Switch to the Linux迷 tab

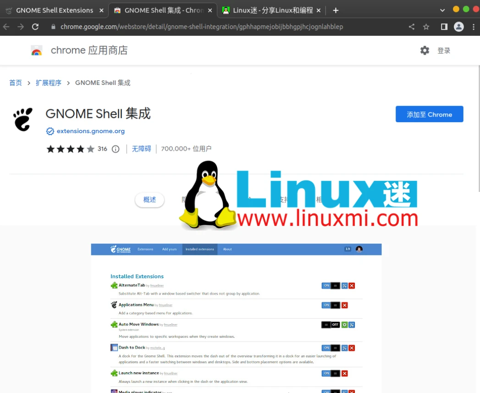pyautogui.click(x=272, y=11)
